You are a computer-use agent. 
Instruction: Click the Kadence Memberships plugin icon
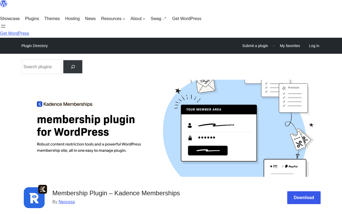35,197
